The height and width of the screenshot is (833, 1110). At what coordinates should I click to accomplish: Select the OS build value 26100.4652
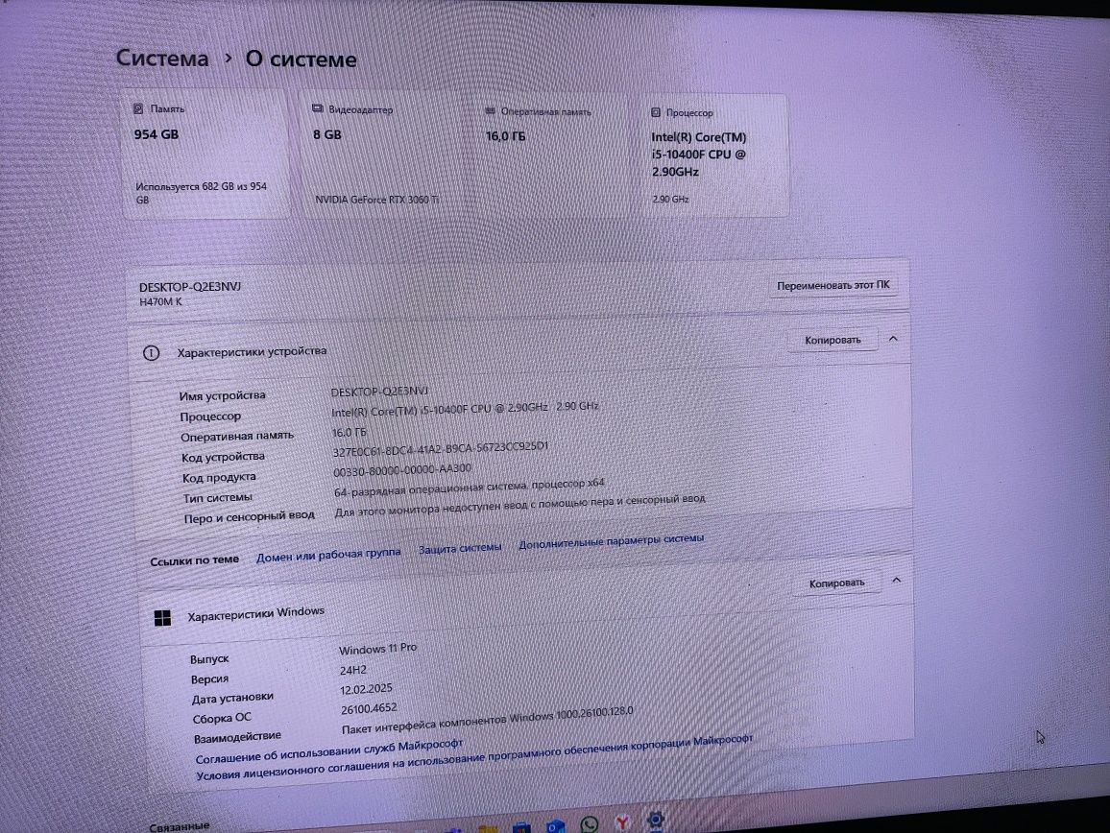tap(369, 708)
